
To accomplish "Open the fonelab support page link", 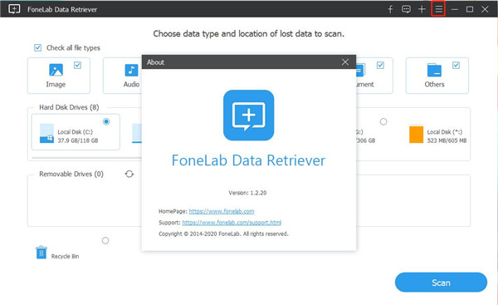I will pyautogui.click(x=232, y=223).
